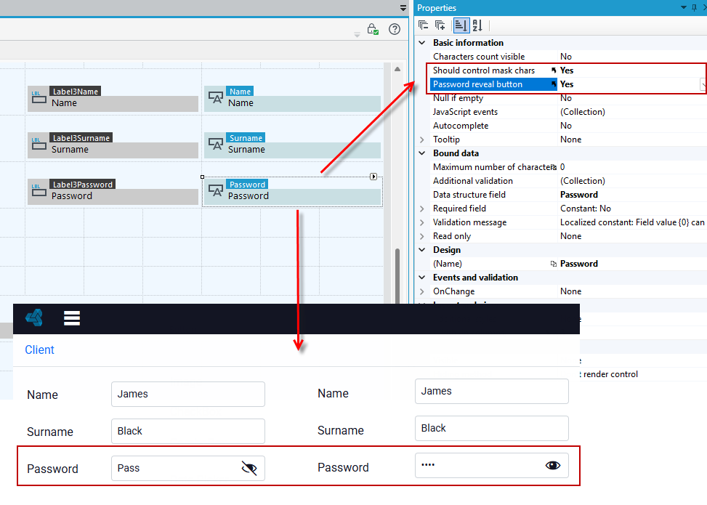
Task: Expand all categories in Properties toolbar
Action: coord(440,25)
